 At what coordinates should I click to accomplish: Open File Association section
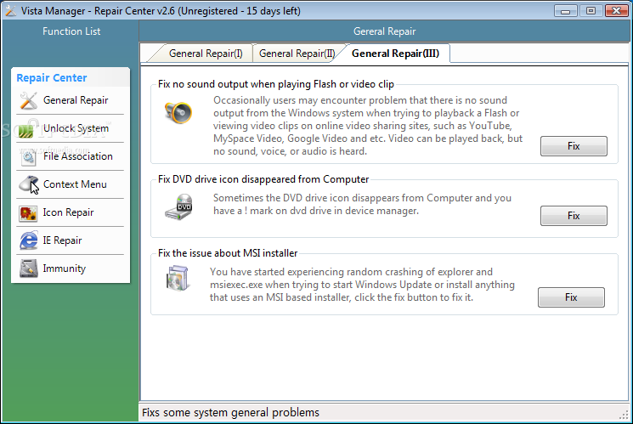point(71,156)
